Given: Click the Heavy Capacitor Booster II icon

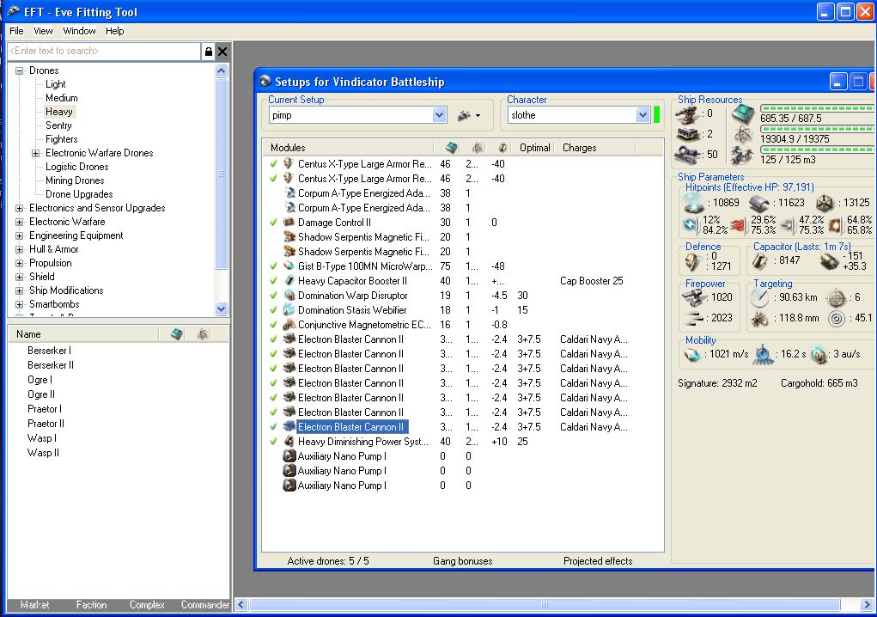Looking at the screenshot, I should [x=289, y=281].
